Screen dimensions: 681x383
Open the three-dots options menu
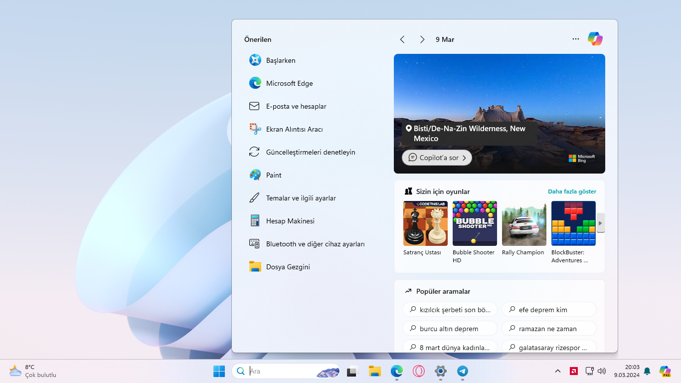click(576, 39)
